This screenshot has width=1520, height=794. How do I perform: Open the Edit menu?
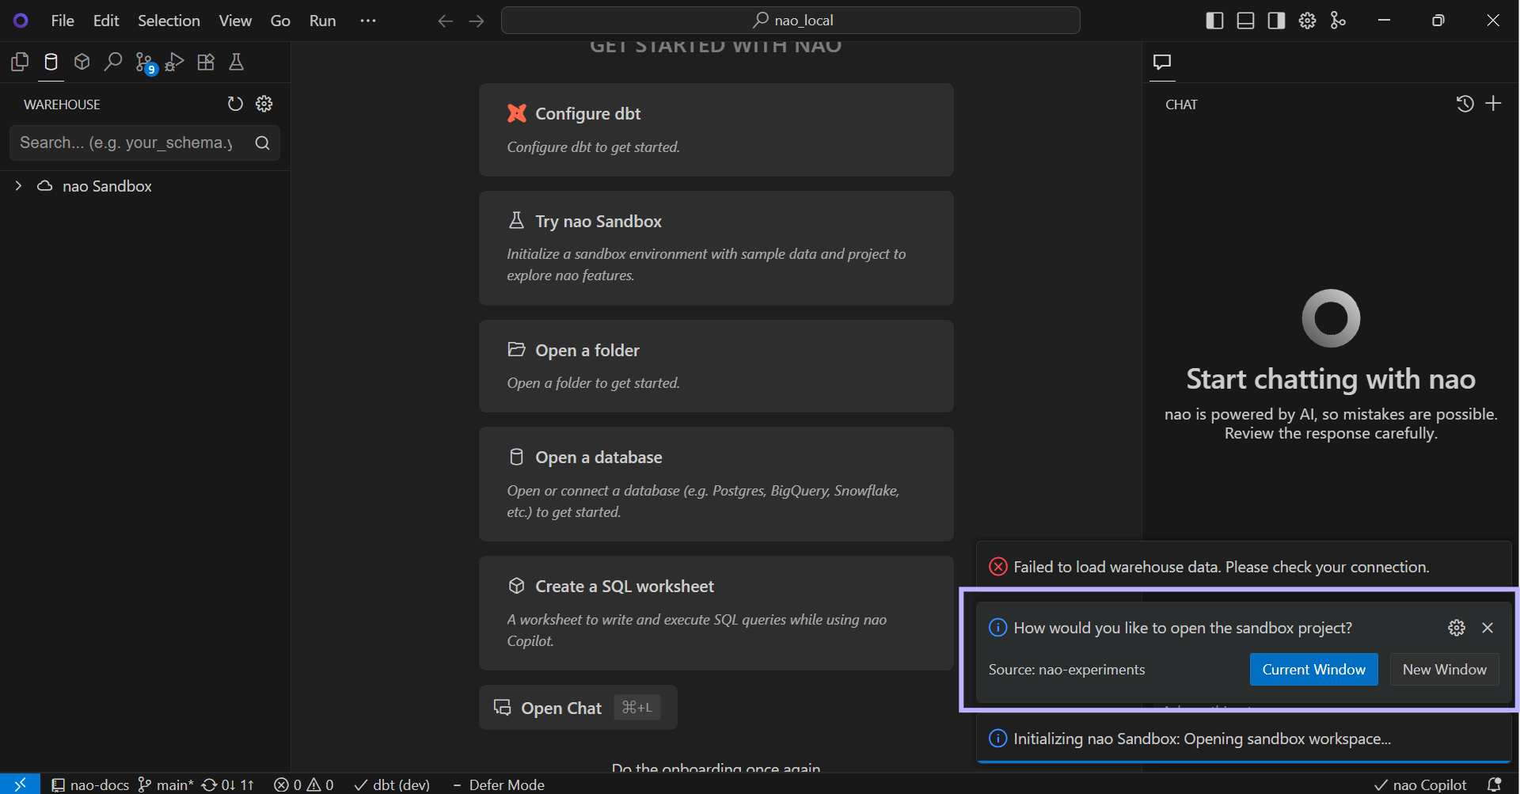(106, 21)
